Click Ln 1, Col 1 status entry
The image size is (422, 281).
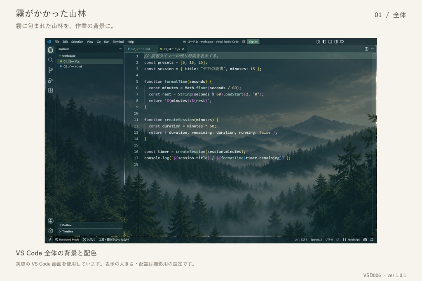[x=300, y=239]
